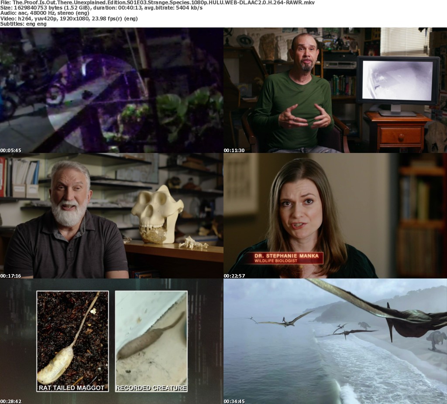The height and width of the screenshot is (404, 447).
Task: Click the 'RAT TAILED MAGGOT' label
Action: pyautogui.click(x=72, y=388)
